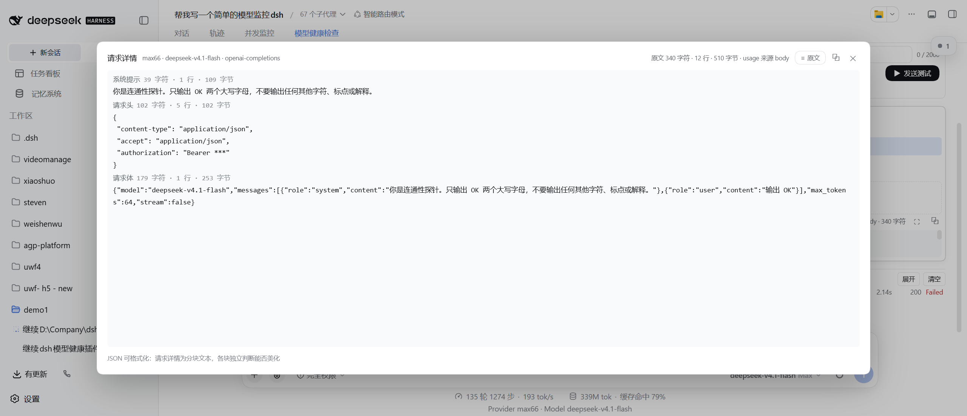This screenshot has width=967, height=416.
Task: Click the fullscreen icon beside 340 字符
Action: [x=917, y=222]
